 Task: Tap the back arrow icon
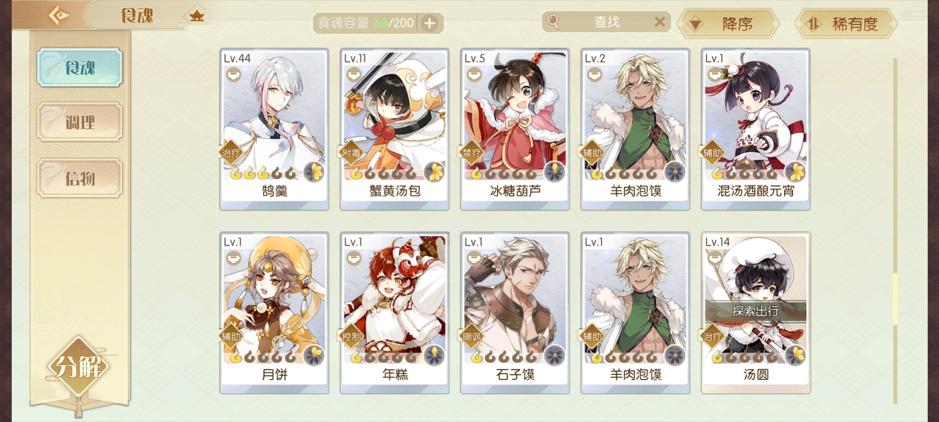point(58,15)
